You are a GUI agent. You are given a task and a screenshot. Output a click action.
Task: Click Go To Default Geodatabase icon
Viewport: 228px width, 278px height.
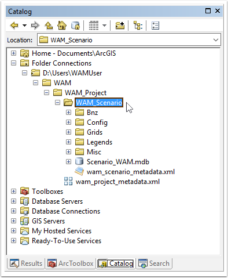tap(75, 26)
